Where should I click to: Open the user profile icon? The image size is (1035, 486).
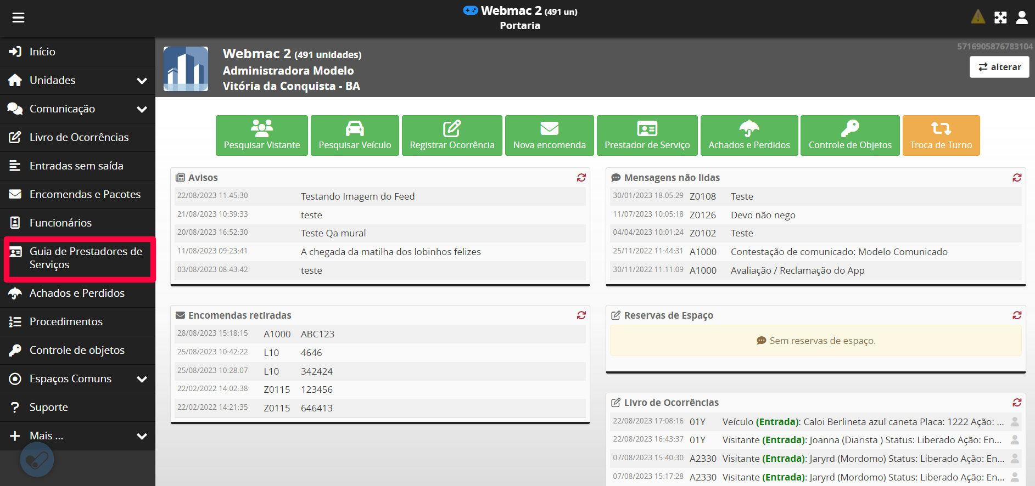tap(1022, 18)
